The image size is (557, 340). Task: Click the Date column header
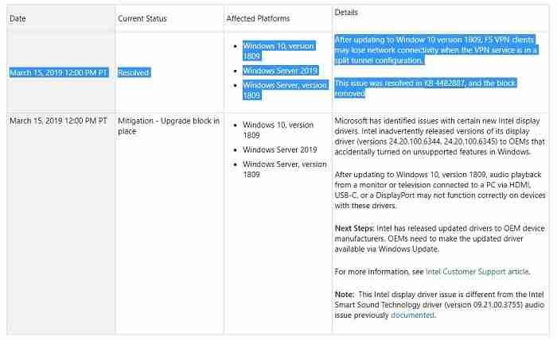(x=18, y=18)
